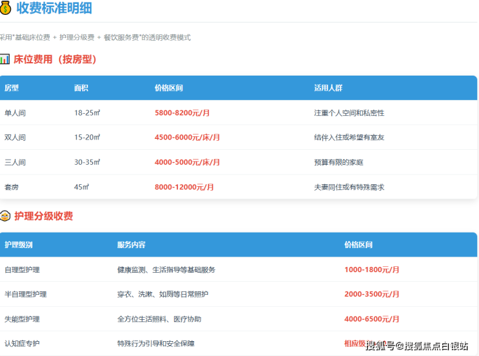Click the 8000-12000元/月 suite price
Image resolution: width=479 pixels, height=356 pixels.
pos(184,187)
